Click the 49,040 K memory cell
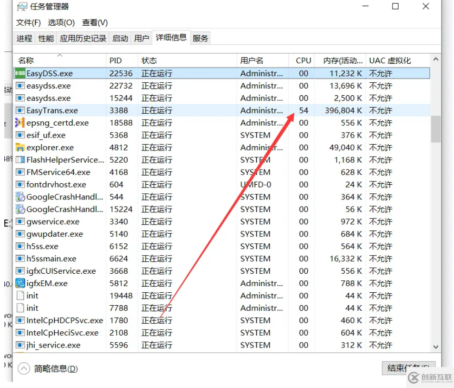The height and width of the screenshot is (388, 454). point(346,148)
